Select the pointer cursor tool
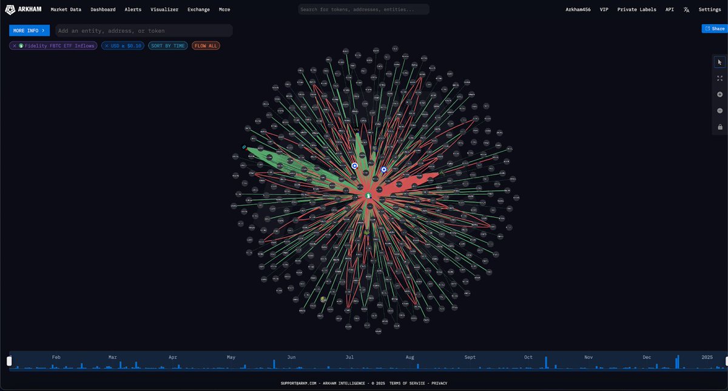 click(x=720, y=62)
